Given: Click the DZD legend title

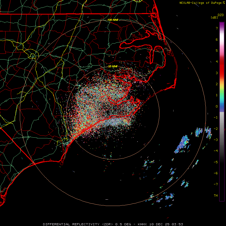Looking at the screenshot, I should pos(221,15).
